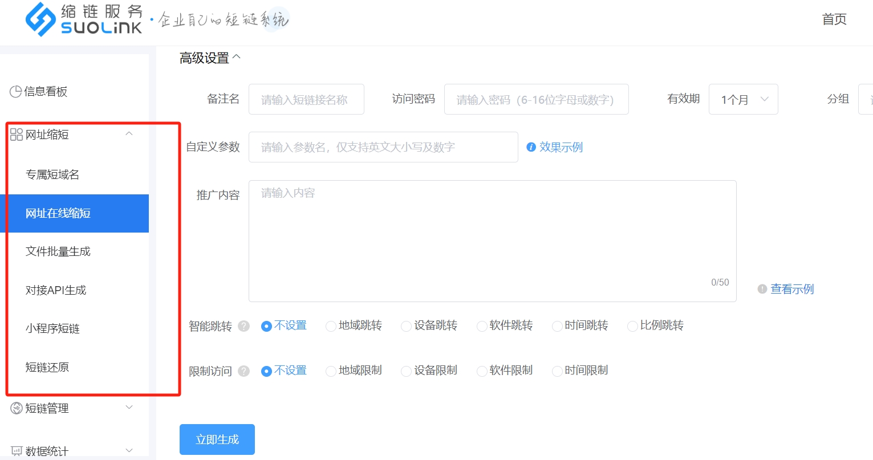Click the info icon next to 效果示例

click(531, 147)
